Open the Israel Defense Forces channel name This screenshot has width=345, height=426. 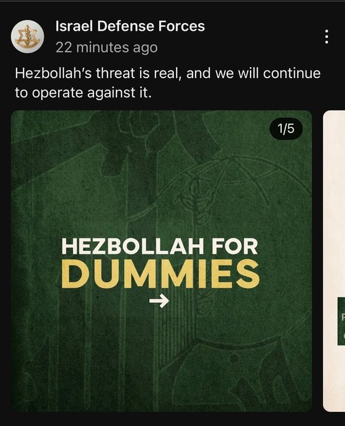tap(130, 27)
